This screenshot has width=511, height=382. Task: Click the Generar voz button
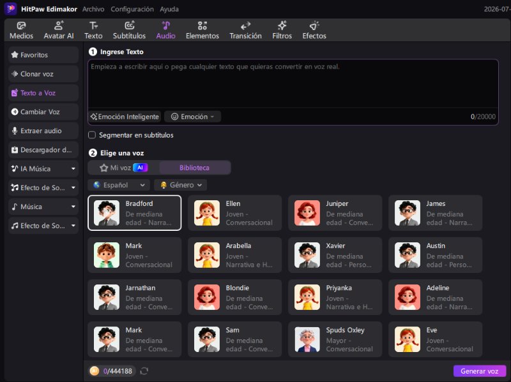coord(480,371)
